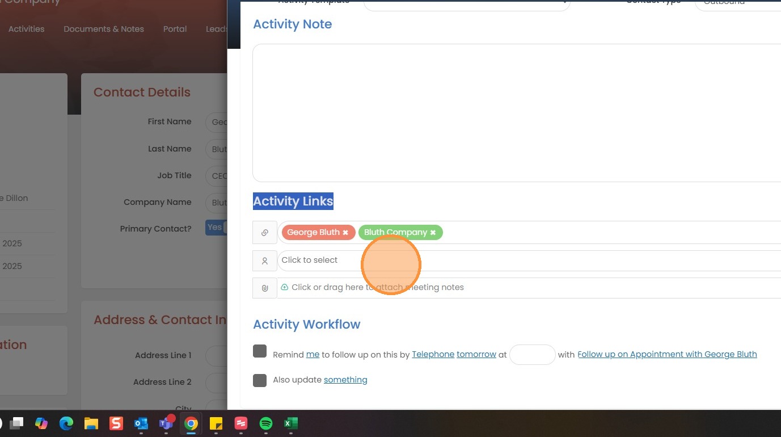Click the Contact Details heading
781x437 pixels.
pyautogui.click(x=142, y=93)
